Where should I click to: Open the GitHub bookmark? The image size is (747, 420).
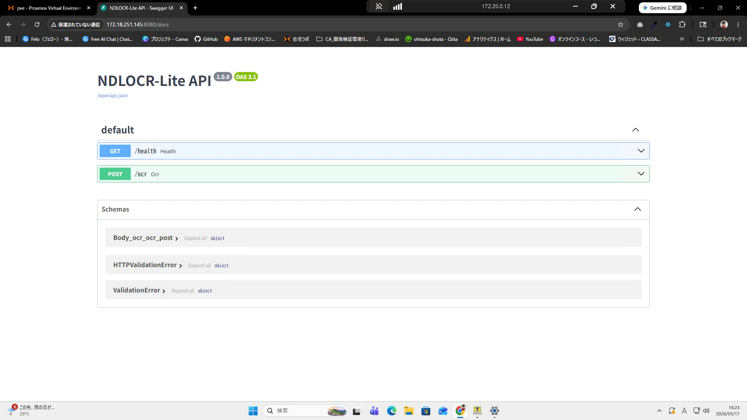coord(206,39)
